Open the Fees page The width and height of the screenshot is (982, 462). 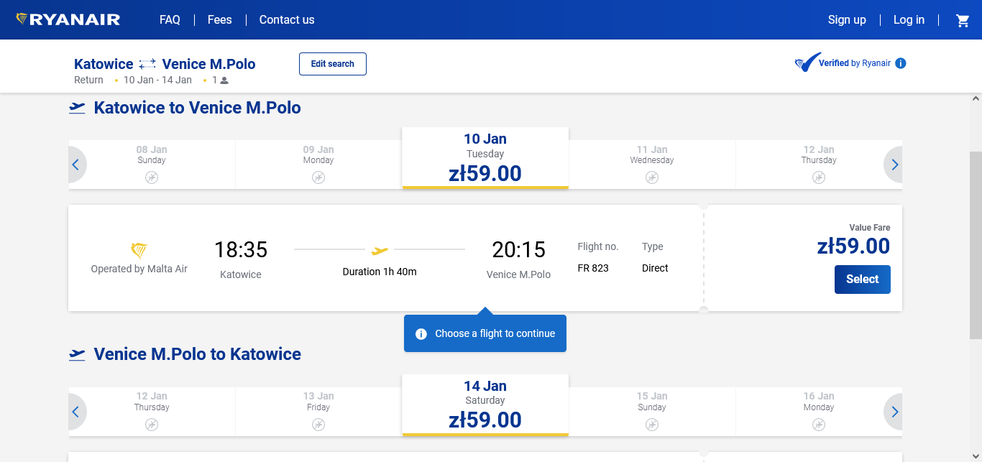point(220,20)
